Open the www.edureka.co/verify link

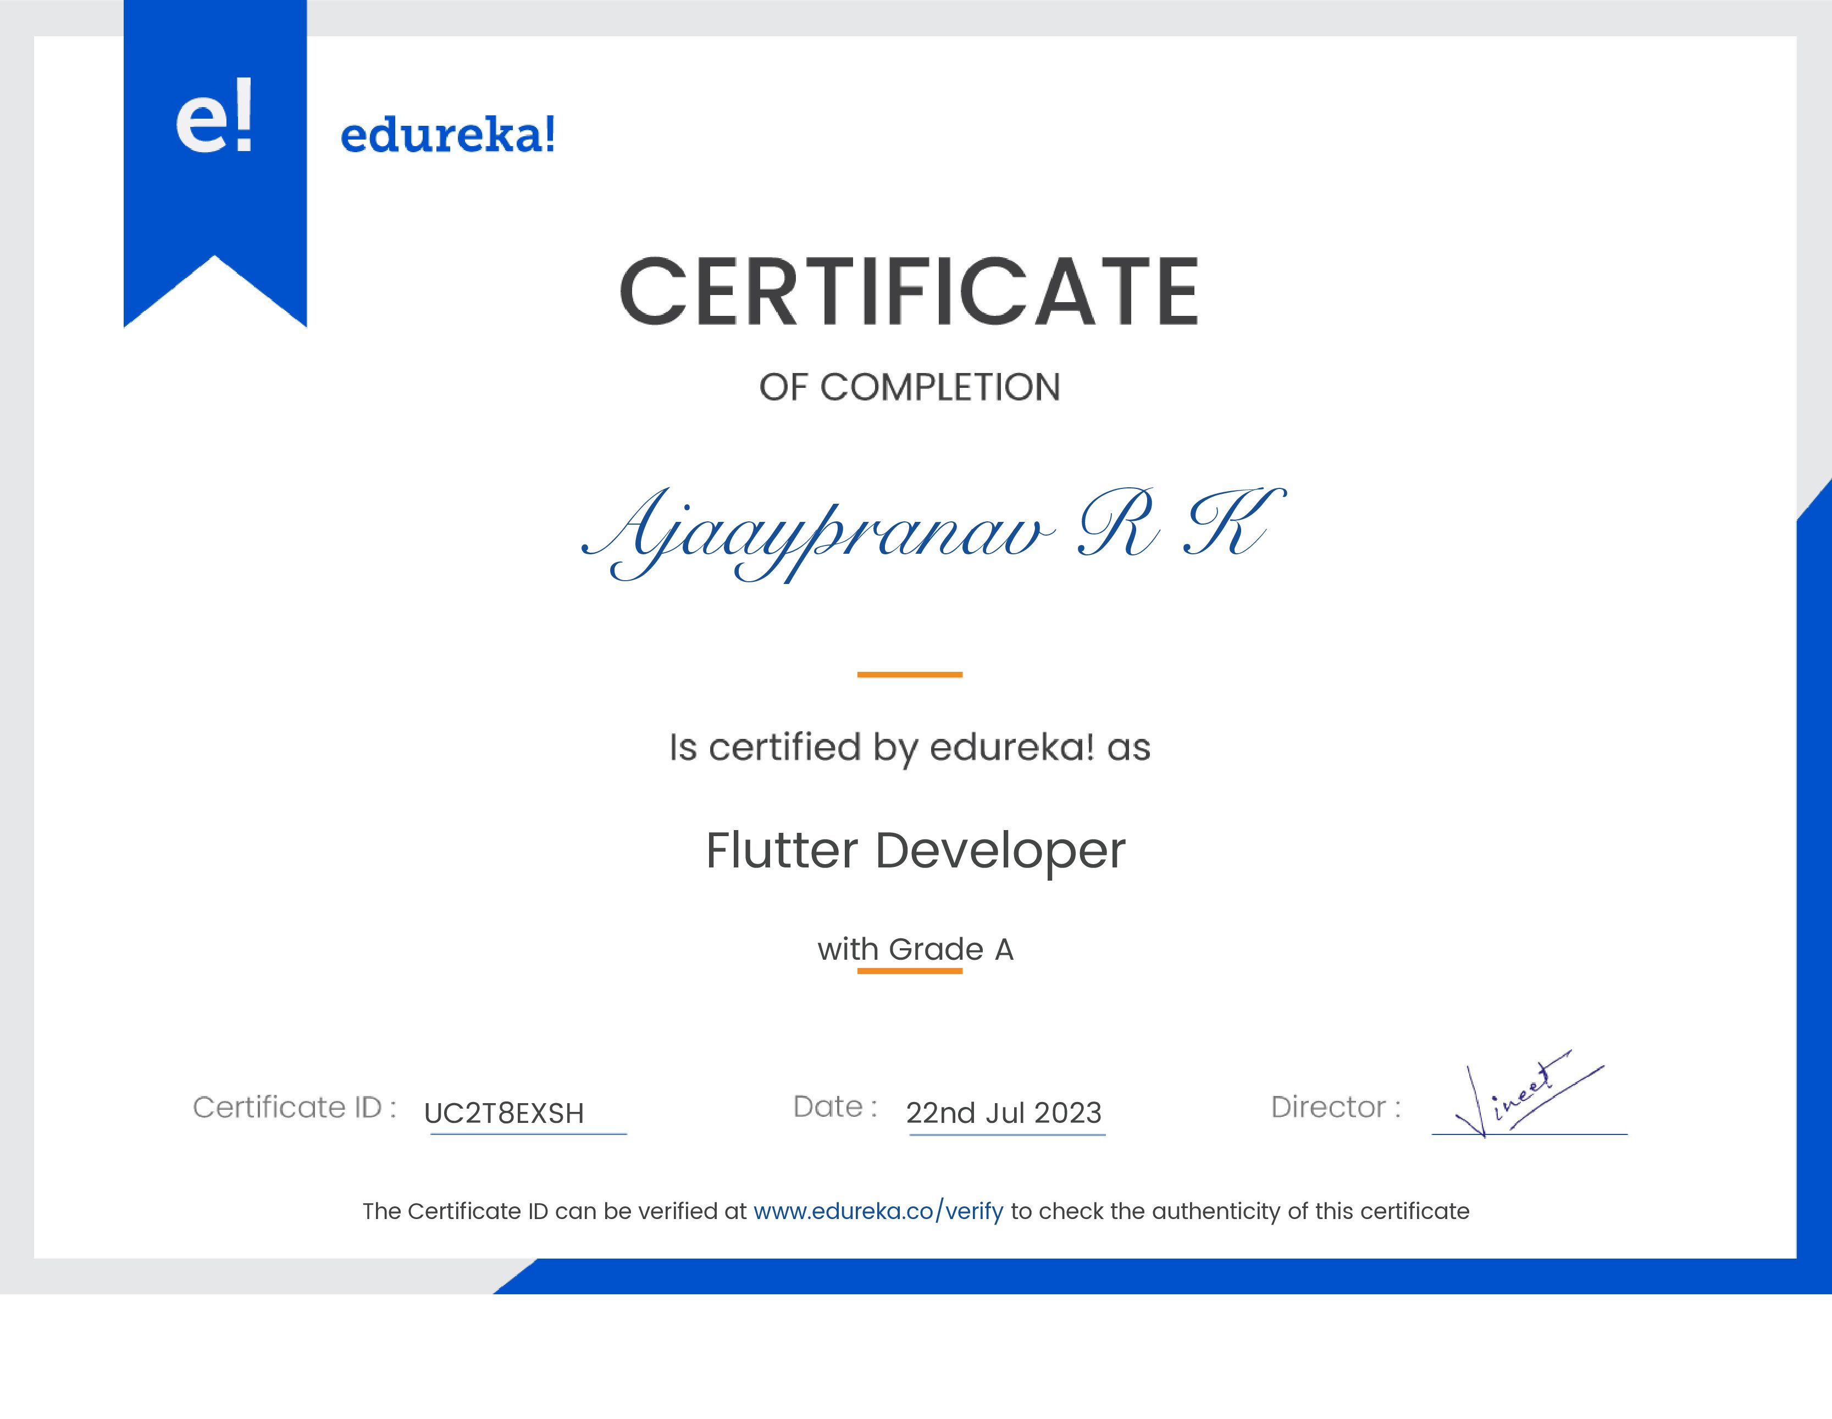click(878, 1210)
